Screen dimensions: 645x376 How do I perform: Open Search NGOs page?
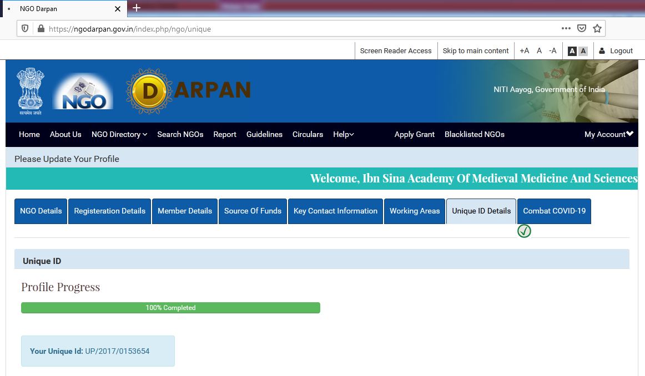180,134
